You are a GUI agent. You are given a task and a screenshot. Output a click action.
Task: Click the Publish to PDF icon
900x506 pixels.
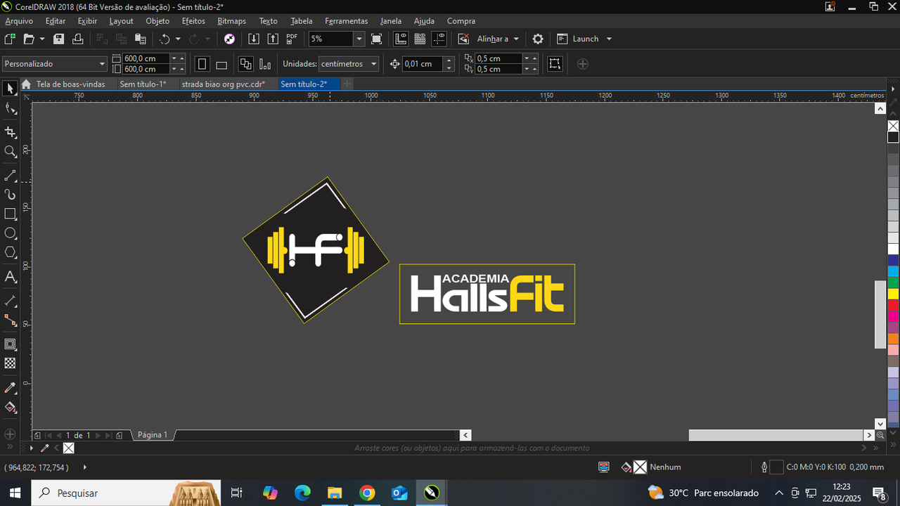(x=292, y=39)
